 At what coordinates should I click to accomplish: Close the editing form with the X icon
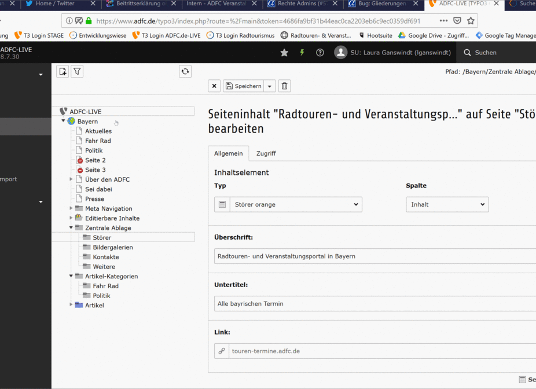214,86
